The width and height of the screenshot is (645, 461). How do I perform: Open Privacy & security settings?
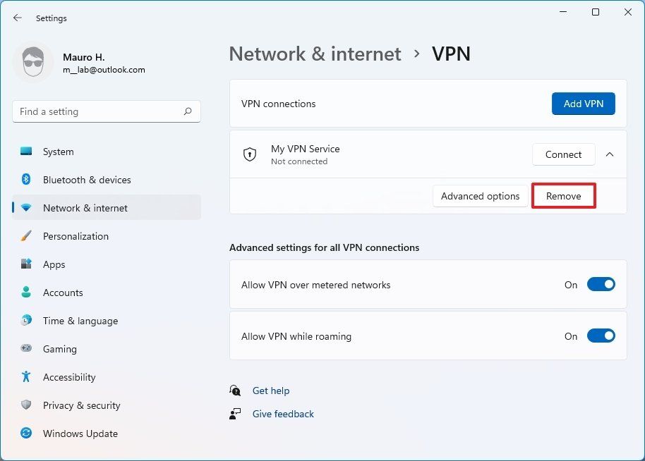click(81, 405)
